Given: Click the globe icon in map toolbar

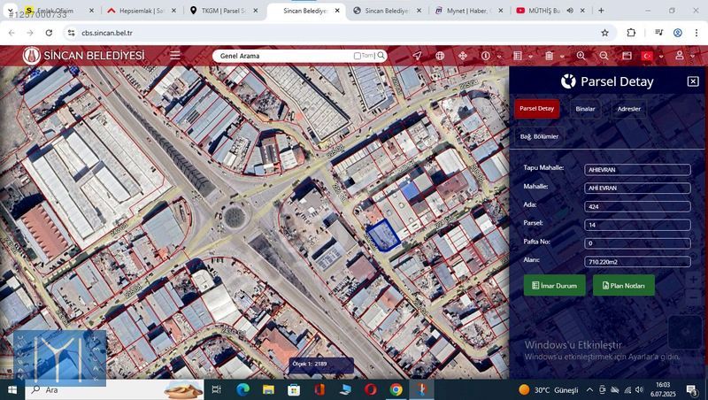Looking at the screenshot, I should tap(440, 55).
